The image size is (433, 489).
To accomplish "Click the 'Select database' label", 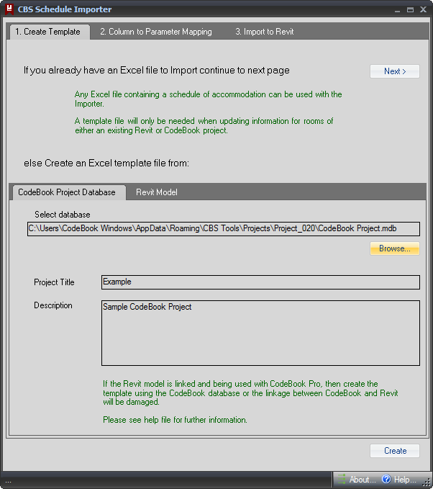I will tap(63, 215).
